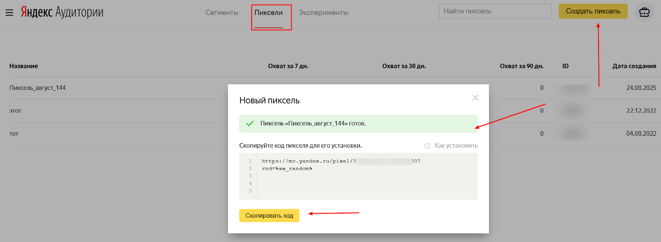
Task: Select the pixel named этот
Action: (x=15, y=111)
